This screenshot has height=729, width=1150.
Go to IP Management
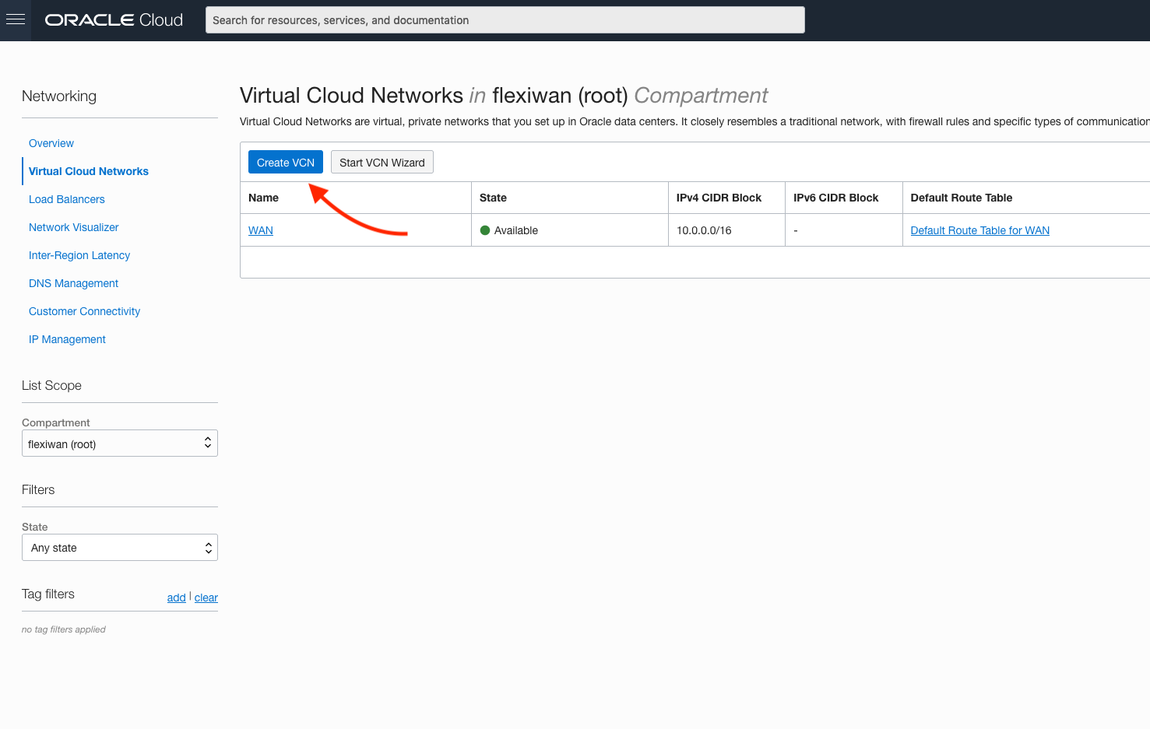click(x=67, y=339)
